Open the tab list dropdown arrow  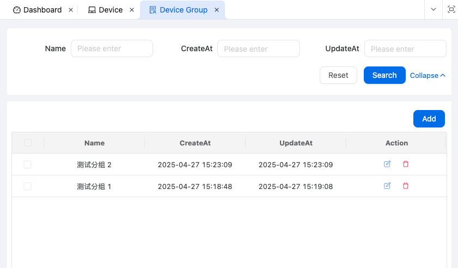(x=433, y=9)
